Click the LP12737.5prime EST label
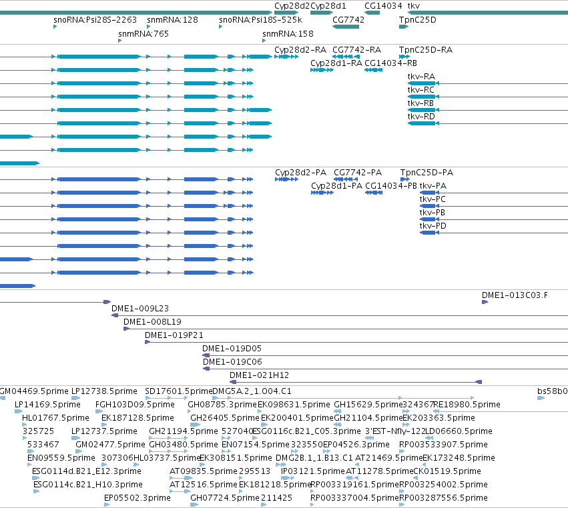The image size is (568, 508). coord(104,431)
